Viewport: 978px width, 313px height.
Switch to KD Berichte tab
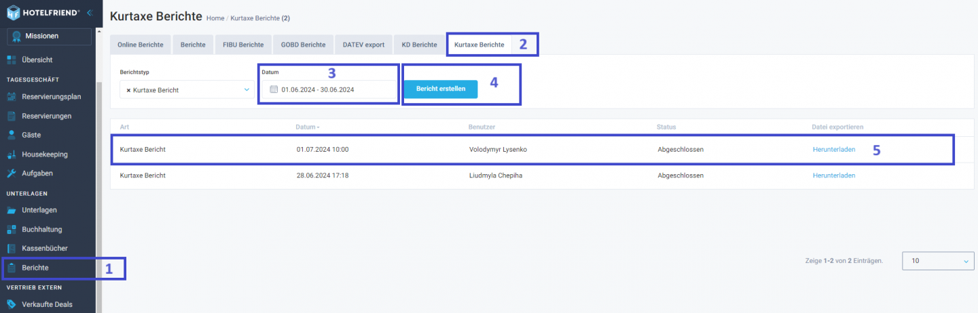pos(419,45)
